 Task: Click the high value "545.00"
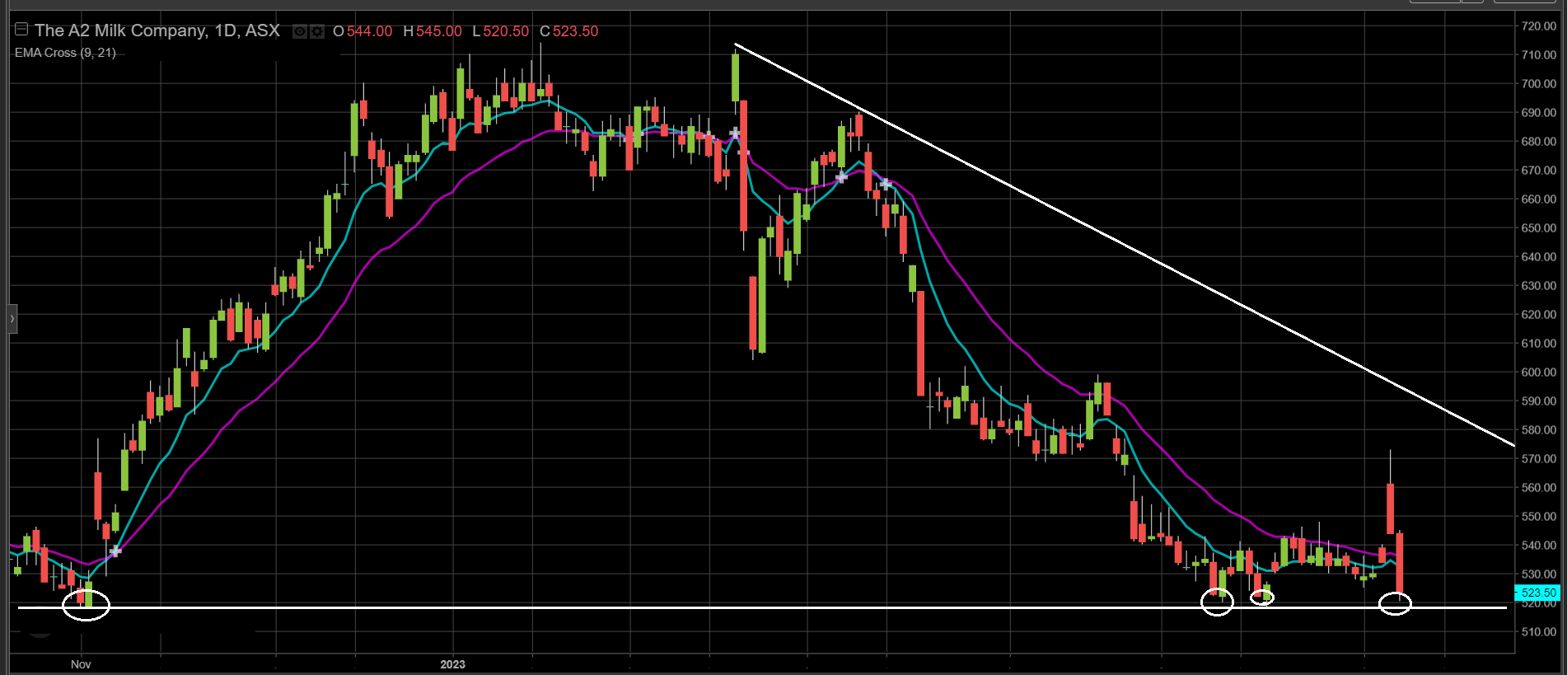pos(439,31)
